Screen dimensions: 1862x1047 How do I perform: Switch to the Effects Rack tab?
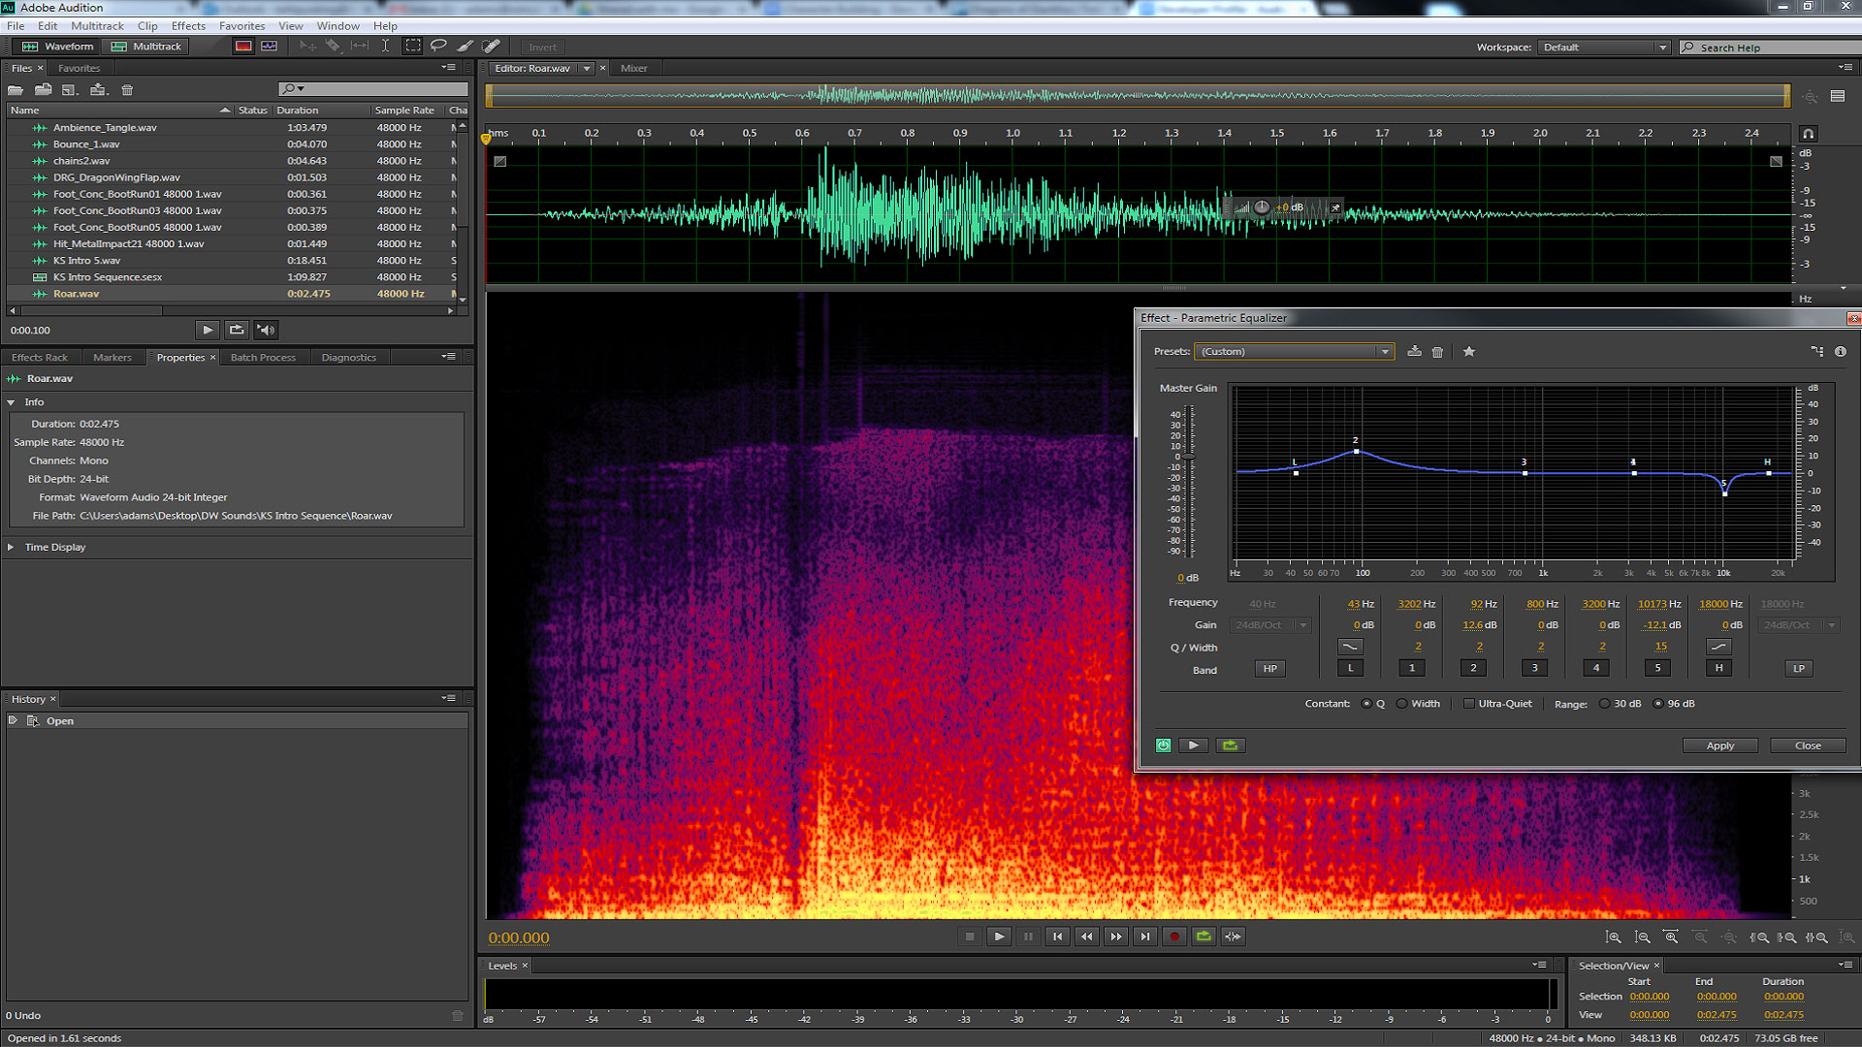click(40, 358)
